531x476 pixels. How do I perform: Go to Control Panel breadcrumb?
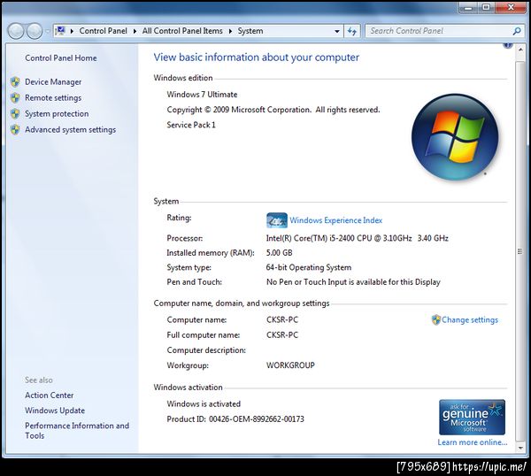coord(103,31)
